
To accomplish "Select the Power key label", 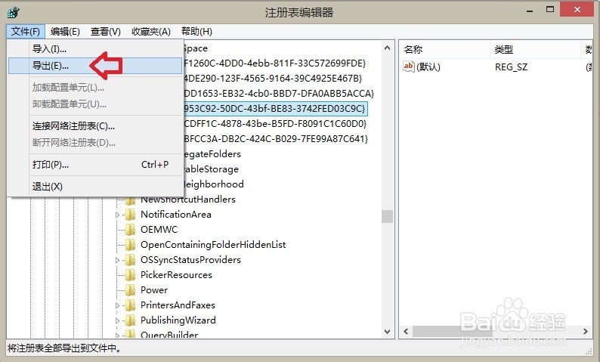I will tap(154, 290).
